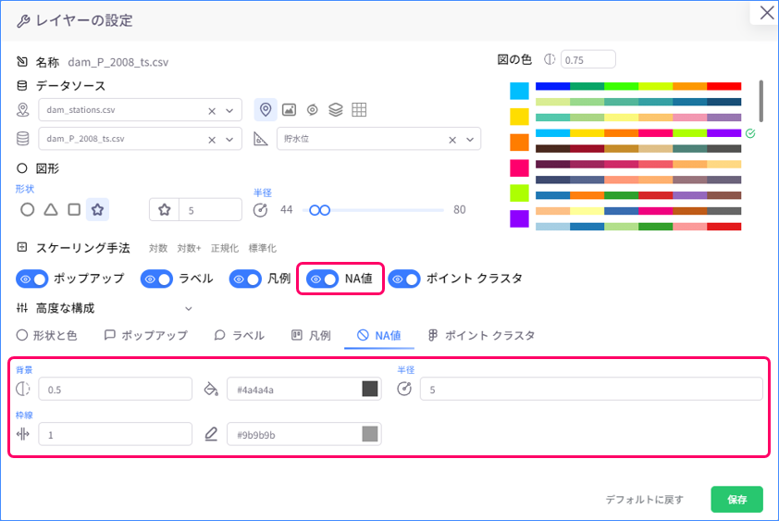The image size is (779, 521).
Task: Open the NA値 tab
Action: coord(379,336)
